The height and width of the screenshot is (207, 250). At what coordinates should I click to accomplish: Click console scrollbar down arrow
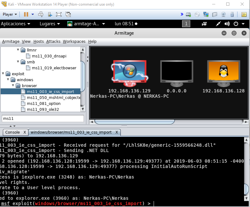click(x=246, y=198)
